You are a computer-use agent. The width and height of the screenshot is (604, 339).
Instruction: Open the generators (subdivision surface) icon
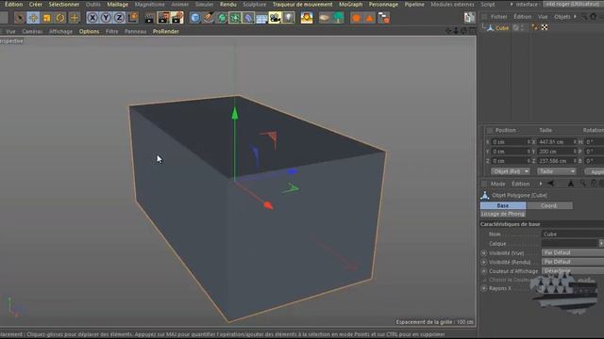click(222, 18)
